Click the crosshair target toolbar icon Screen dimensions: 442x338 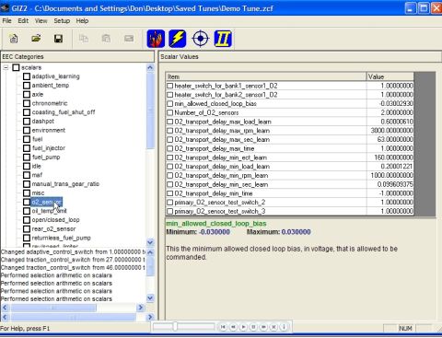(200, 39)
